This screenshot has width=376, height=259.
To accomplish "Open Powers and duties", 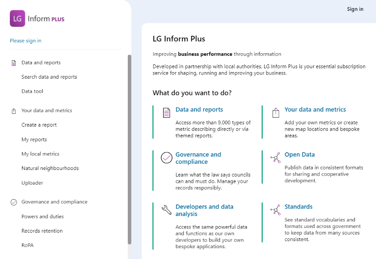I will pyautogui.click(x=43, y=217).
